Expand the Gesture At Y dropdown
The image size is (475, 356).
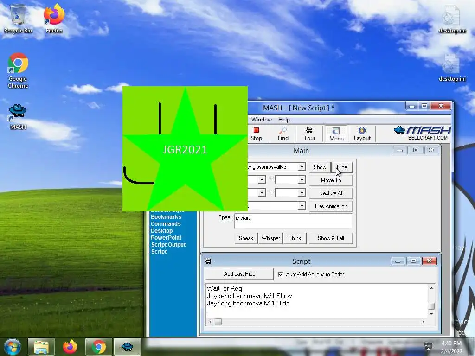point(302,192)
